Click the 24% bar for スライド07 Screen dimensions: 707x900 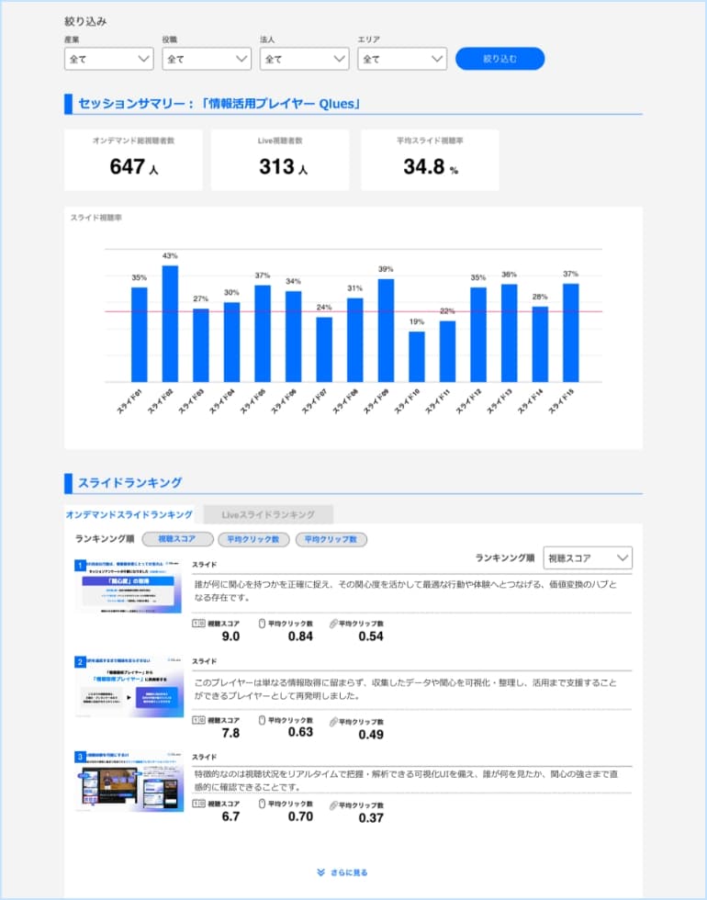pyautogui.click(x=324, y=350)
